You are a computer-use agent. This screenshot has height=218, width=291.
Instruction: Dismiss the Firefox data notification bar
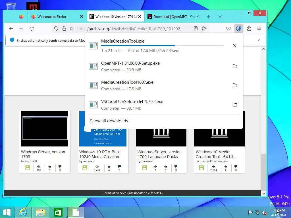point(259,40)
